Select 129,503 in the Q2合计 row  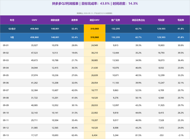pos(161,29)
